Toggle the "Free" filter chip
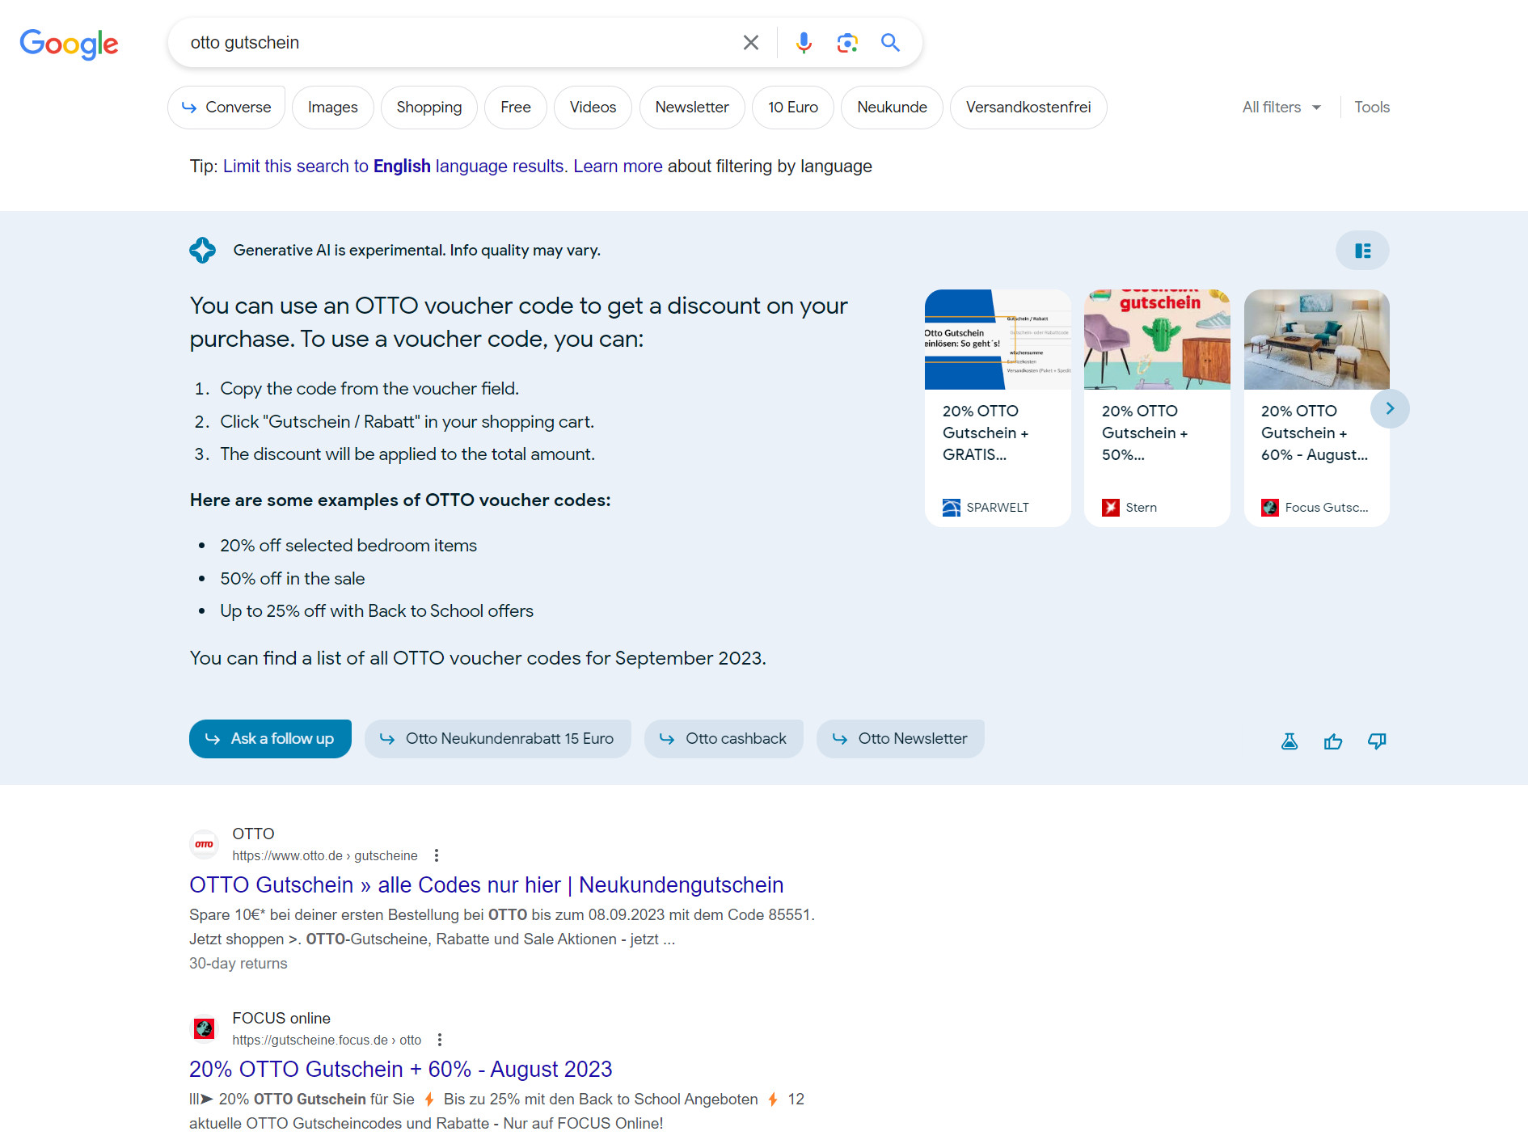 (515, 107)
